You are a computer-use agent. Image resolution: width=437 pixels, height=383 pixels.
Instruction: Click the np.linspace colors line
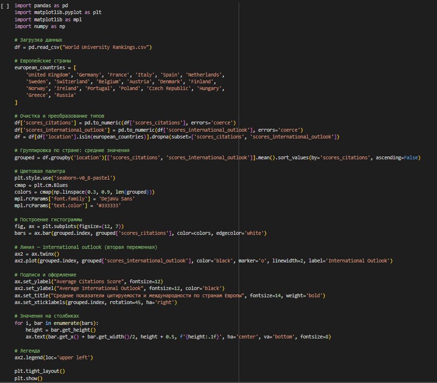pyautogui.click(x=84, y=192)
